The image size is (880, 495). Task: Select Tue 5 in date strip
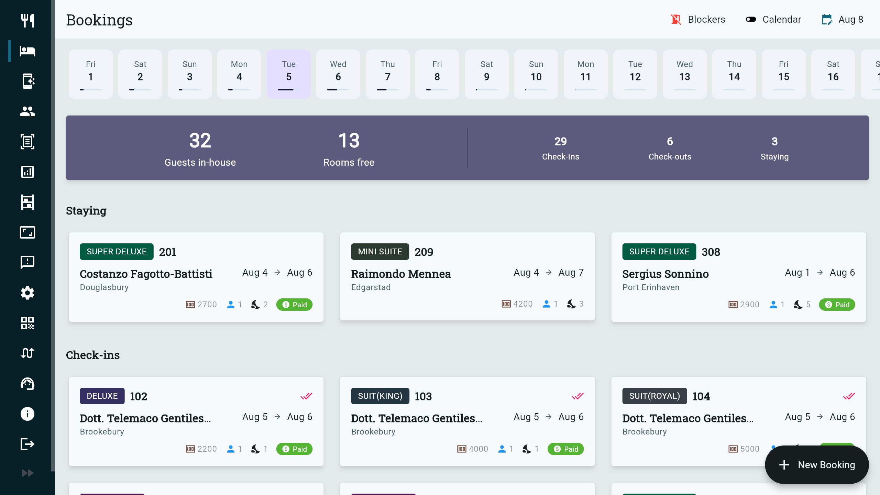[x=289, y=74]
